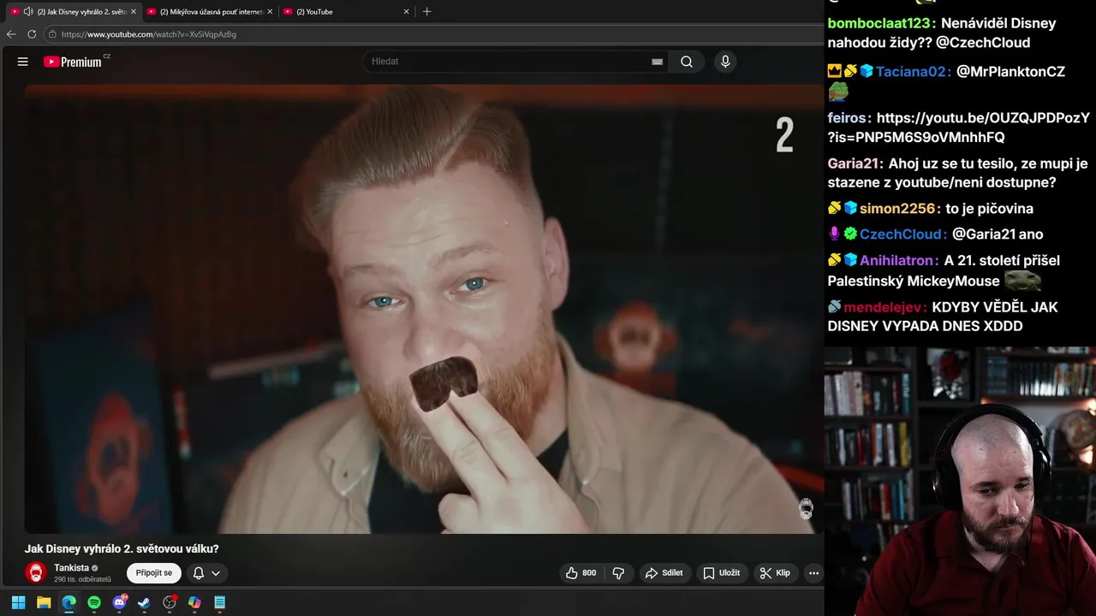Click username simon2256 in chat
This screenshot has height=616, width=1096.
pyautogui.click(x=897, y=209)
